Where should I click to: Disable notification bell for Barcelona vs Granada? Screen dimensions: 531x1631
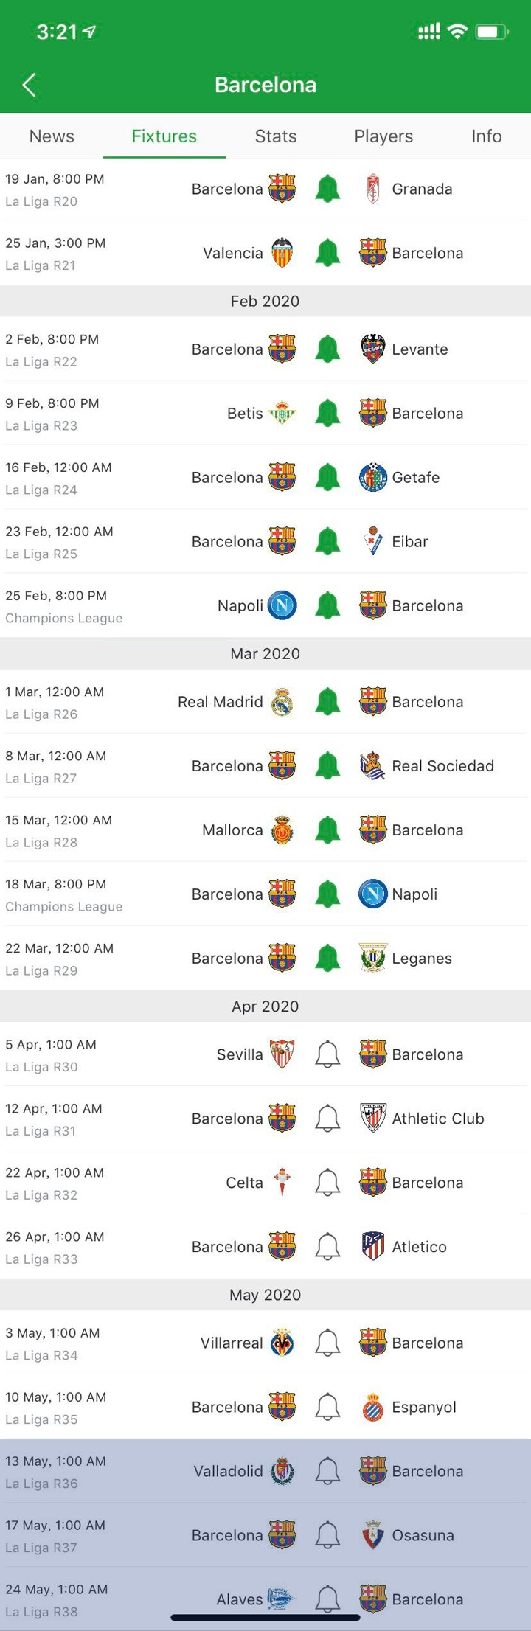pos(327,189)
